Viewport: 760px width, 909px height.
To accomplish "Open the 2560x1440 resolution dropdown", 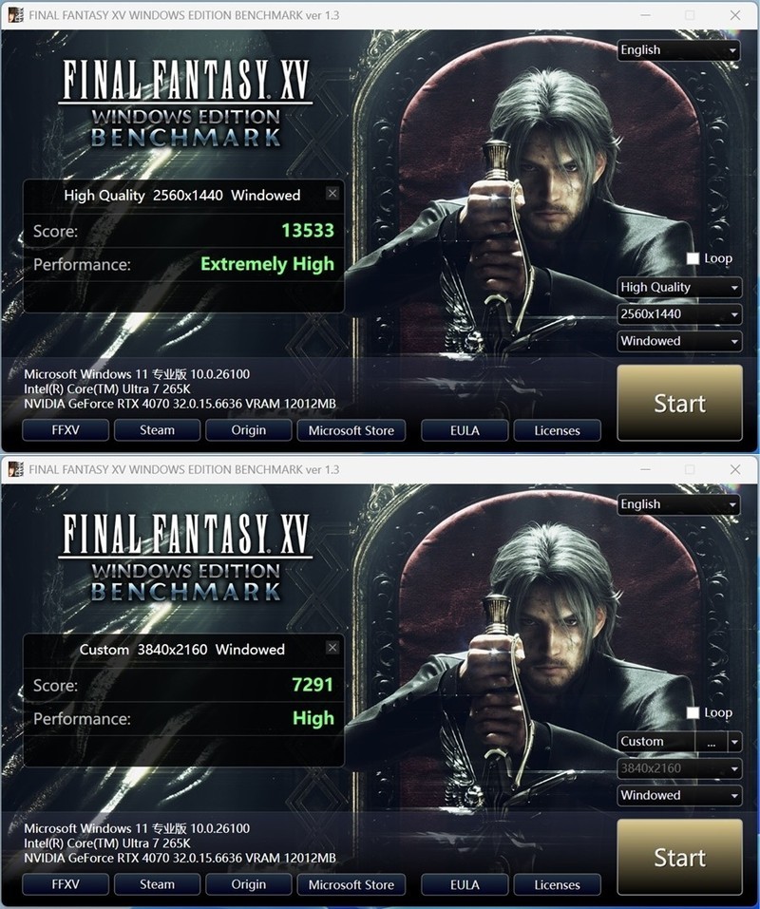I will click(x=679, y=314).
